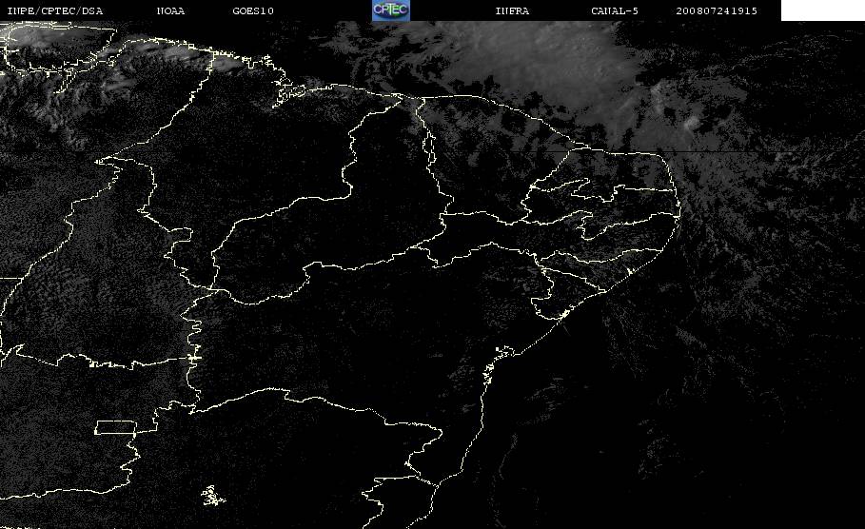This screenshot has height=529, width=865.
Task: Select the GOES10 satellite label
Action: tap(253, 10)
